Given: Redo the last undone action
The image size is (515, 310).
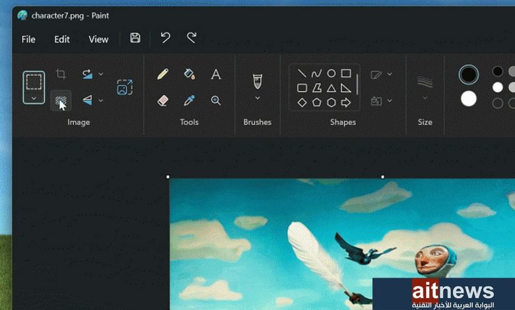Looking at the screenshot, I should pyautogui.click(x=191, y=38).
